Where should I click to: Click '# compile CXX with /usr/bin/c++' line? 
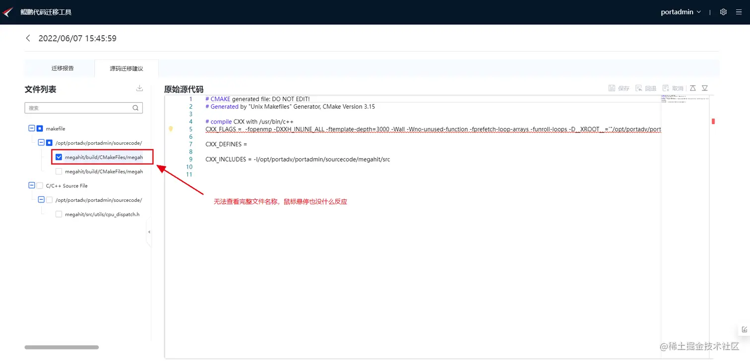[x=250, y=121]
